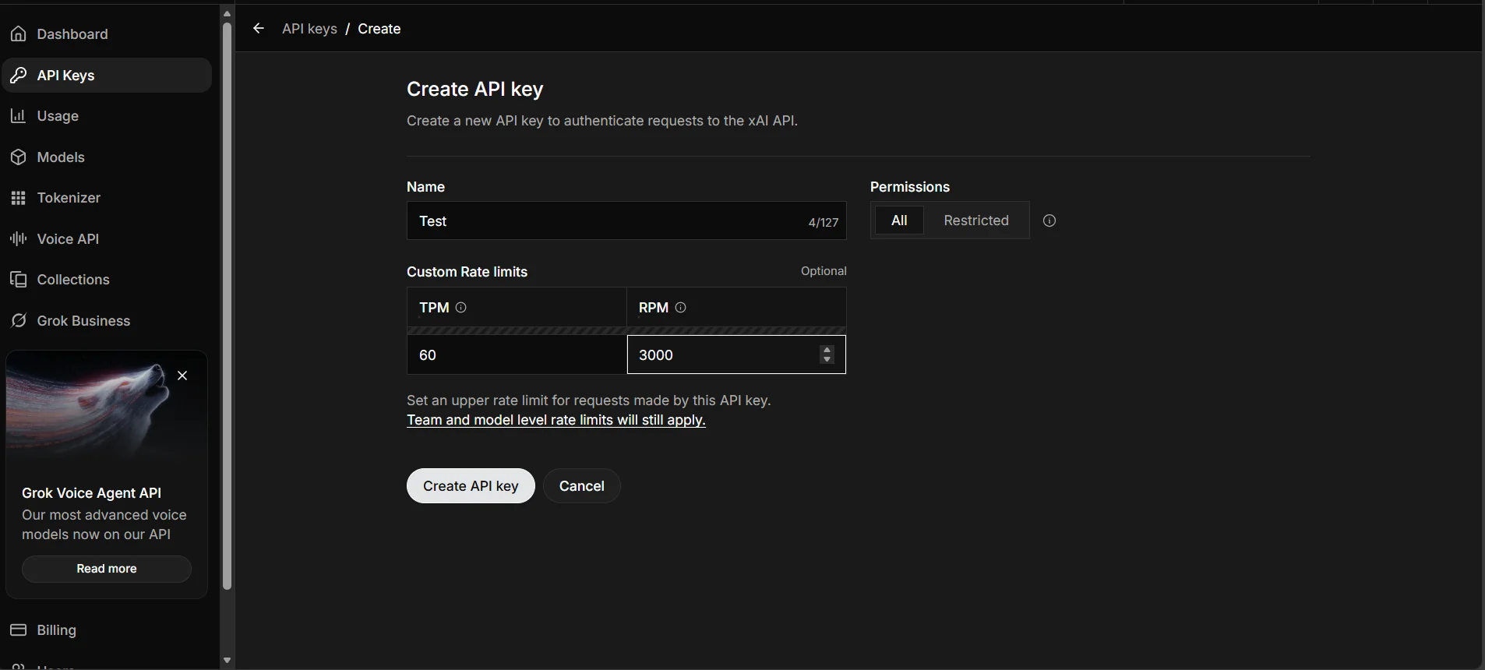The width and height of the screenshot is (1485, 670).
Task: Open Grok Business in the sidebar
Action: 83,321
